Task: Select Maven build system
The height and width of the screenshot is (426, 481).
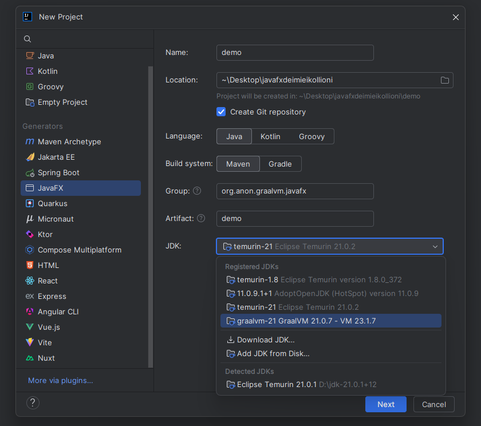Action: coord(238,164)
